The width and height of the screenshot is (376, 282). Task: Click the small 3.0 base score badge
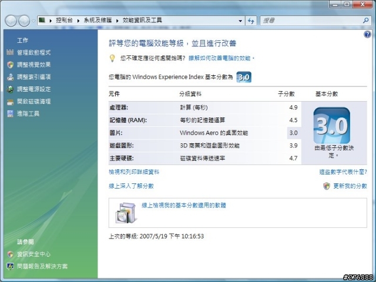[244, 77]
